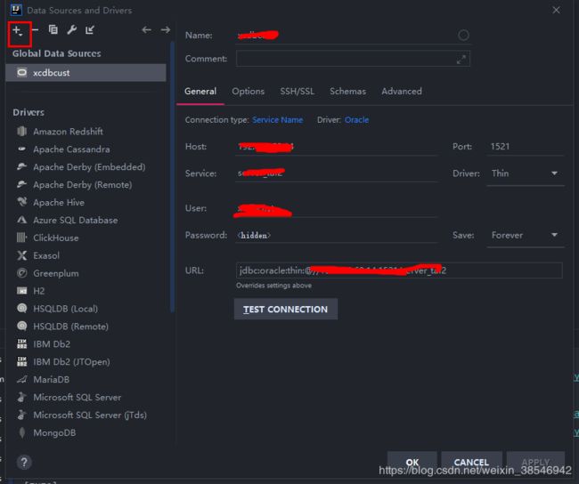
Task: Click into the JDBC URL field
Action: pyautogui.click(x=399, y=270)
